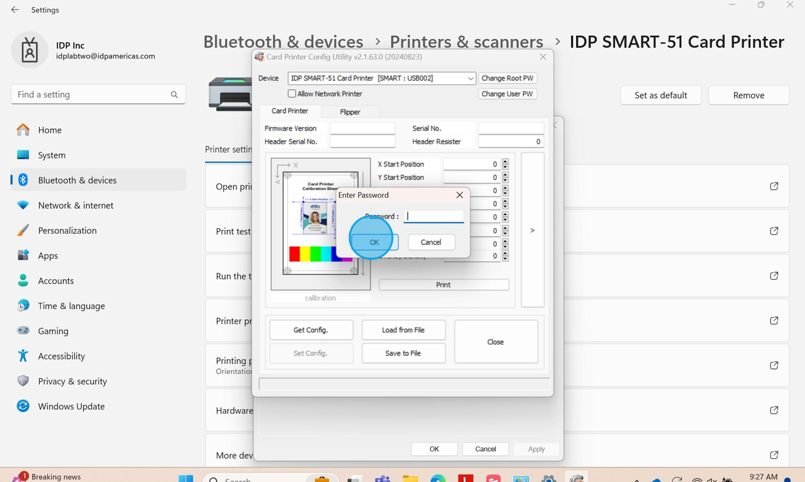Click the external-link icon on the Printer pr… row
The image size is (805, 482).
(x=774, y=321)
